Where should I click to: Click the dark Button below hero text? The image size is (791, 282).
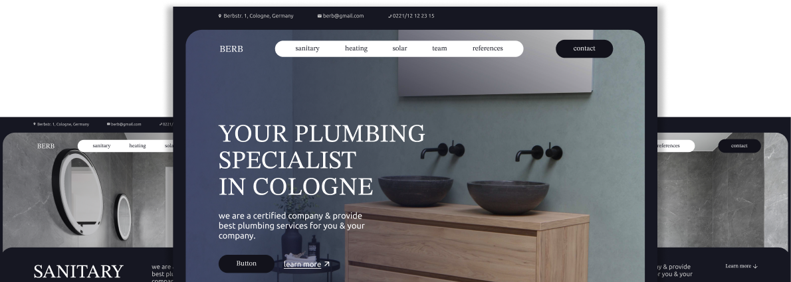(x=246, y=264)
